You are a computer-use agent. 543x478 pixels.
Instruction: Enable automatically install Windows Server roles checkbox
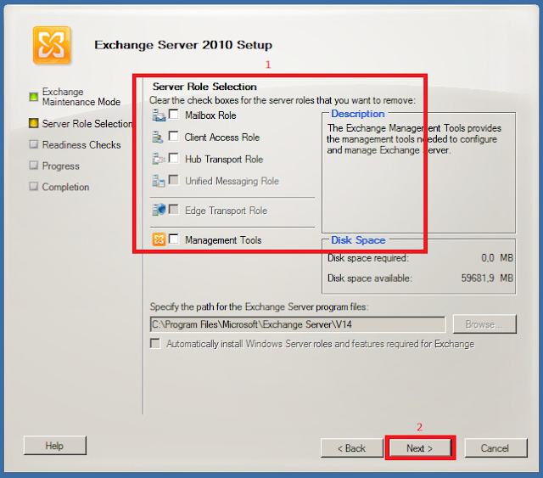[155, 344]
